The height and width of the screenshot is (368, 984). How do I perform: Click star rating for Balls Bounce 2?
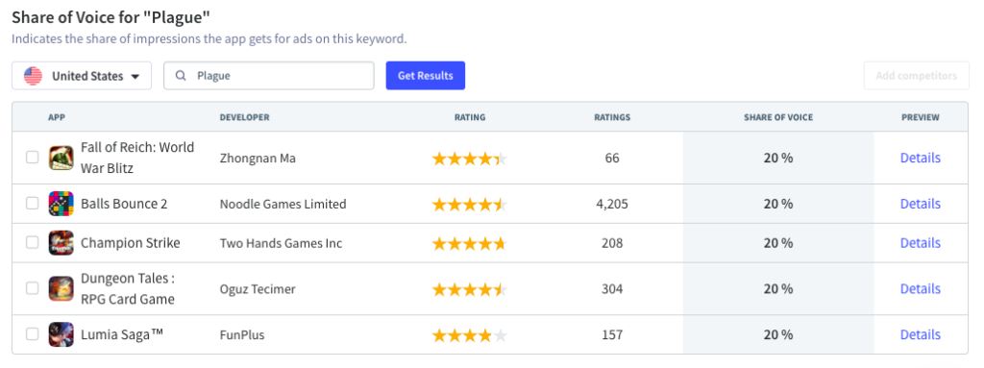click(x=469, y=205)
